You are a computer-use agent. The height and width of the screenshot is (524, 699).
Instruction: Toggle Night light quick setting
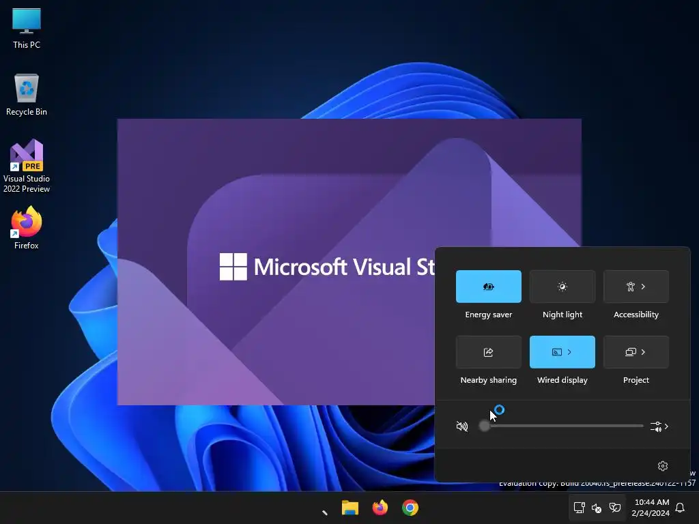coord(562,287)
